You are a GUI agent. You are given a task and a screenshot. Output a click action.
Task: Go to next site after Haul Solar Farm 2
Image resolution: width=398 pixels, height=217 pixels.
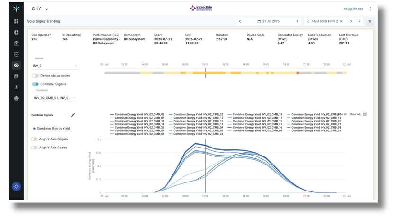point(351,21)
